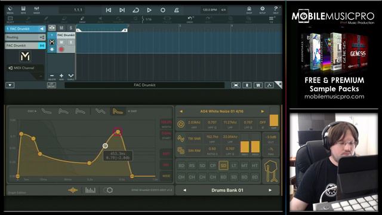Select the TRI SINE oscillator mode
The width and height of the screenshot is (382, 215).
194,139
